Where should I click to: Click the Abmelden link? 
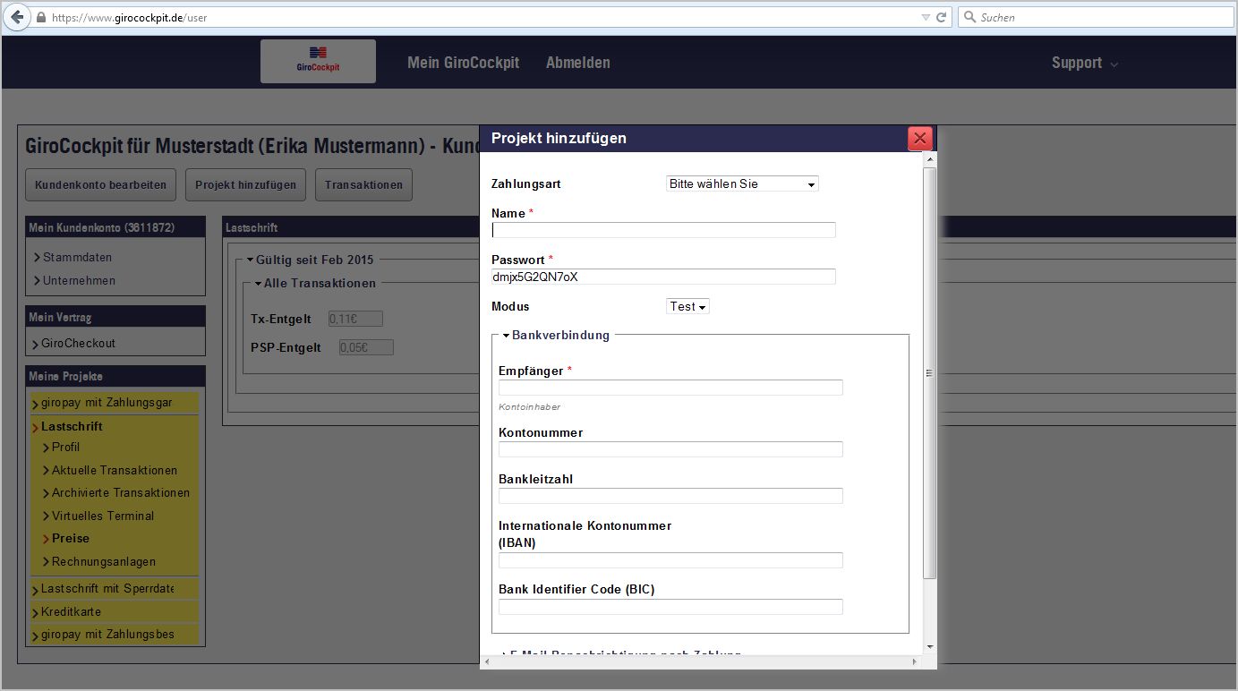point(577,63)
